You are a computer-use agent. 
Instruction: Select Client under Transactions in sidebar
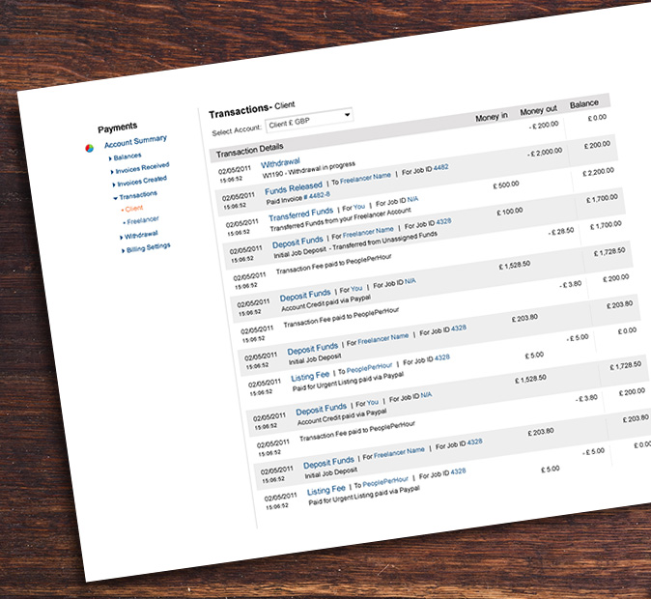134,208
